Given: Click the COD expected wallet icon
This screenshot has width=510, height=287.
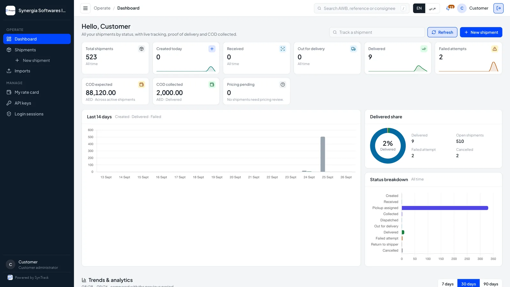Looking at the screenshot, I should pyautogui.click(x=142, y=85).
